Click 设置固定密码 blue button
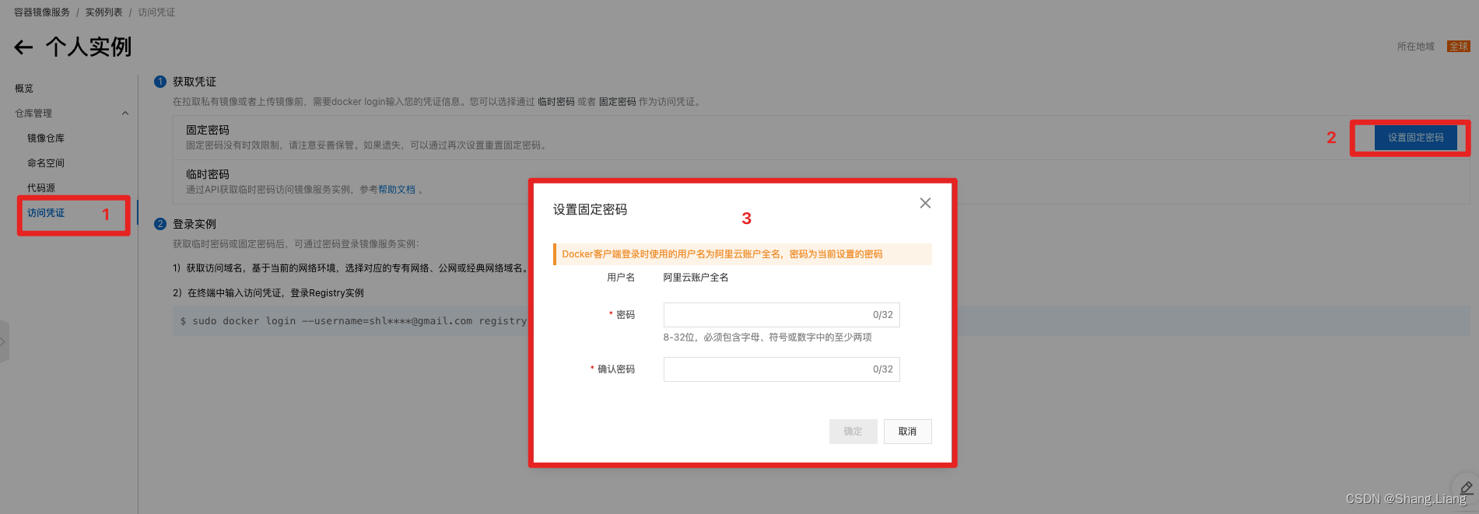 [x=1415, y=138]
